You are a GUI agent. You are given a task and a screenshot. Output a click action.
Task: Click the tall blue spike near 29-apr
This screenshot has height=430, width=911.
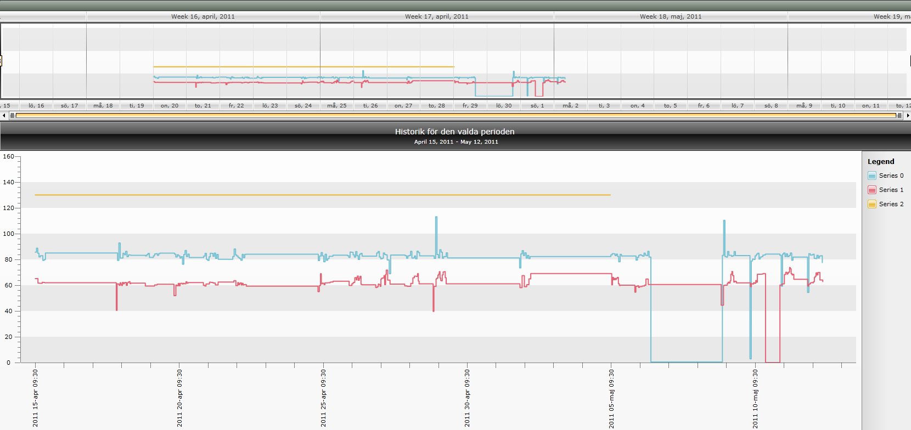tap(436, 236)
